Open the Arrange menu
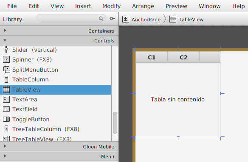The width and height of the screenshot is (248, 162). pyautogui.click(x=143, y=6)
